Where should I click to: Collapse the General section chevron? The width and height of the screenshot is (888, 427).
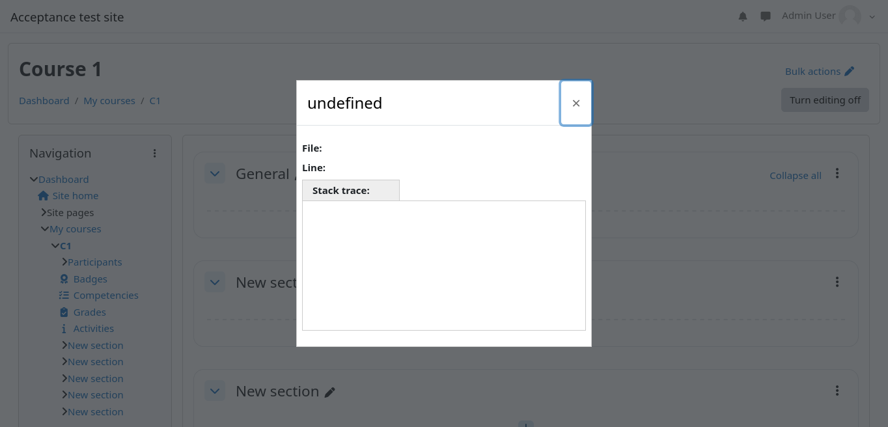coord(215,174)
